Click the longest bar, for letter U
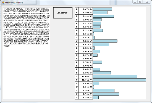 coord(119,80)
